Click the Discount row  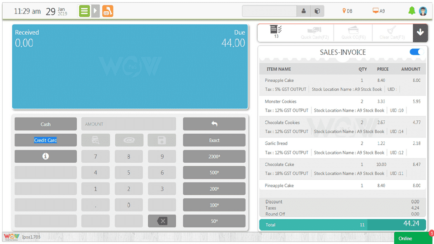point(343,202)
